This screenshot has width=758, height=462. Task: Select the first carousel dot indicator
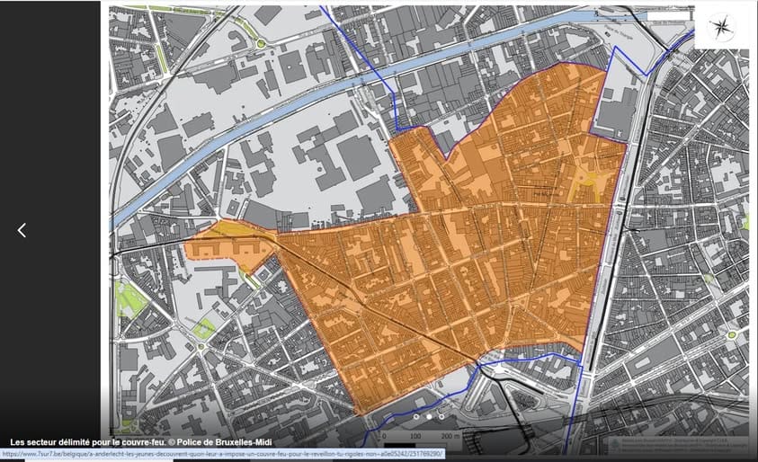pyautogui.click(x=416, y=417)
